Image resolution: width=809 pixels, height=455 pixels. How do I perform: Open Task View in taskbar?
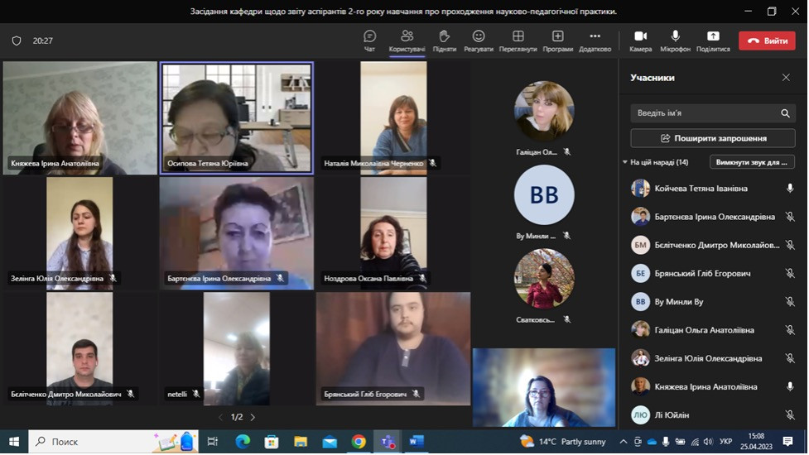click(x=212, y=442)
